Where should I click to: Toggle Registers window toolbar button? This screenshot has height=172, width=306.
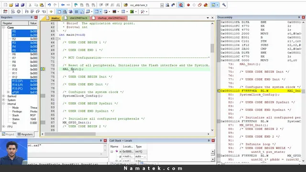pyautogui.click(x=76, y=11)
